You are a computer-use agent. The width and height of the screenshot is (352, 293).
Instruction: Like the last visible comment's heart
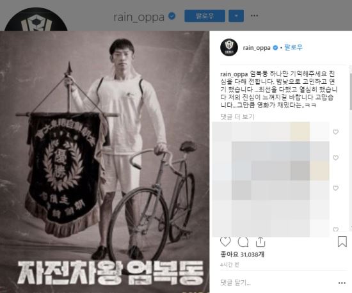335,229
